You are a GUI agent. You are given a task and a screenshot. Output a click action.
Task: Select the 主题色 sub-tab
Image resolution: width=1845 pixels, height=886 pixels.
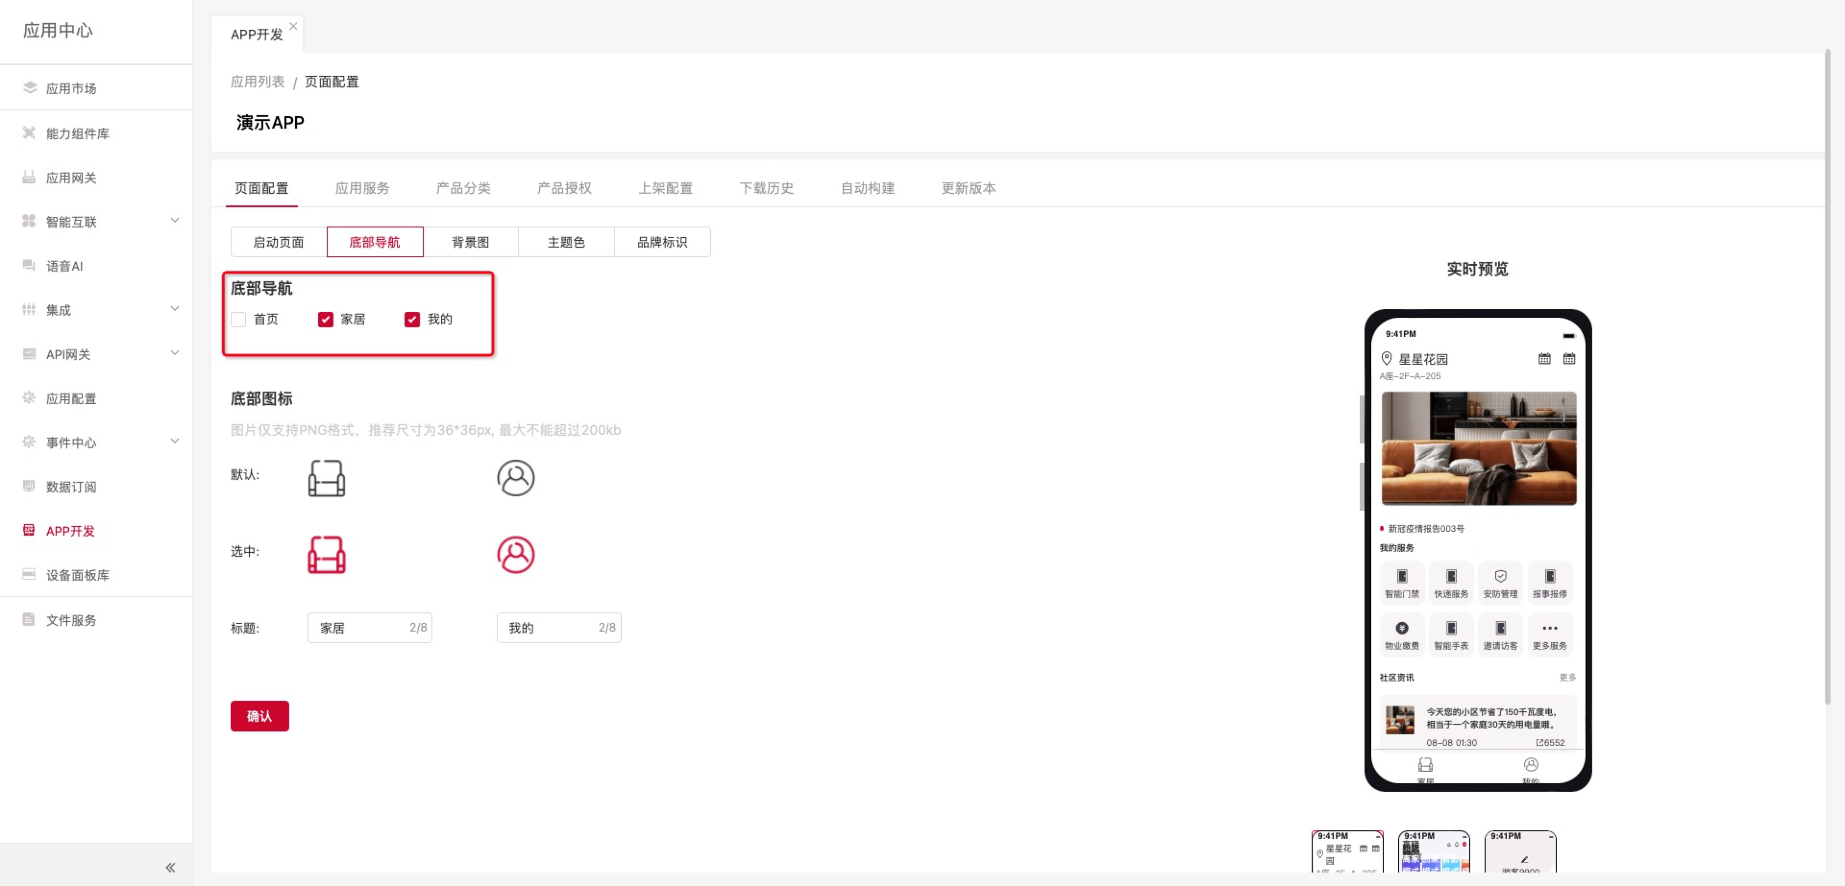[x=566, y=242]
